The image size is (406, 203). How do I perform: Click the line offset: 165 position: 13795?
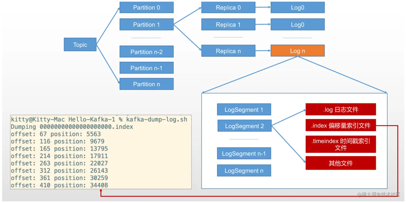click(x=59, y=148)
